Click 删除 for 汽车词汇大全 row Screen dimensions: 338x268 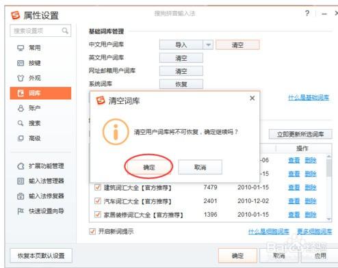click(x=311, y=201)
